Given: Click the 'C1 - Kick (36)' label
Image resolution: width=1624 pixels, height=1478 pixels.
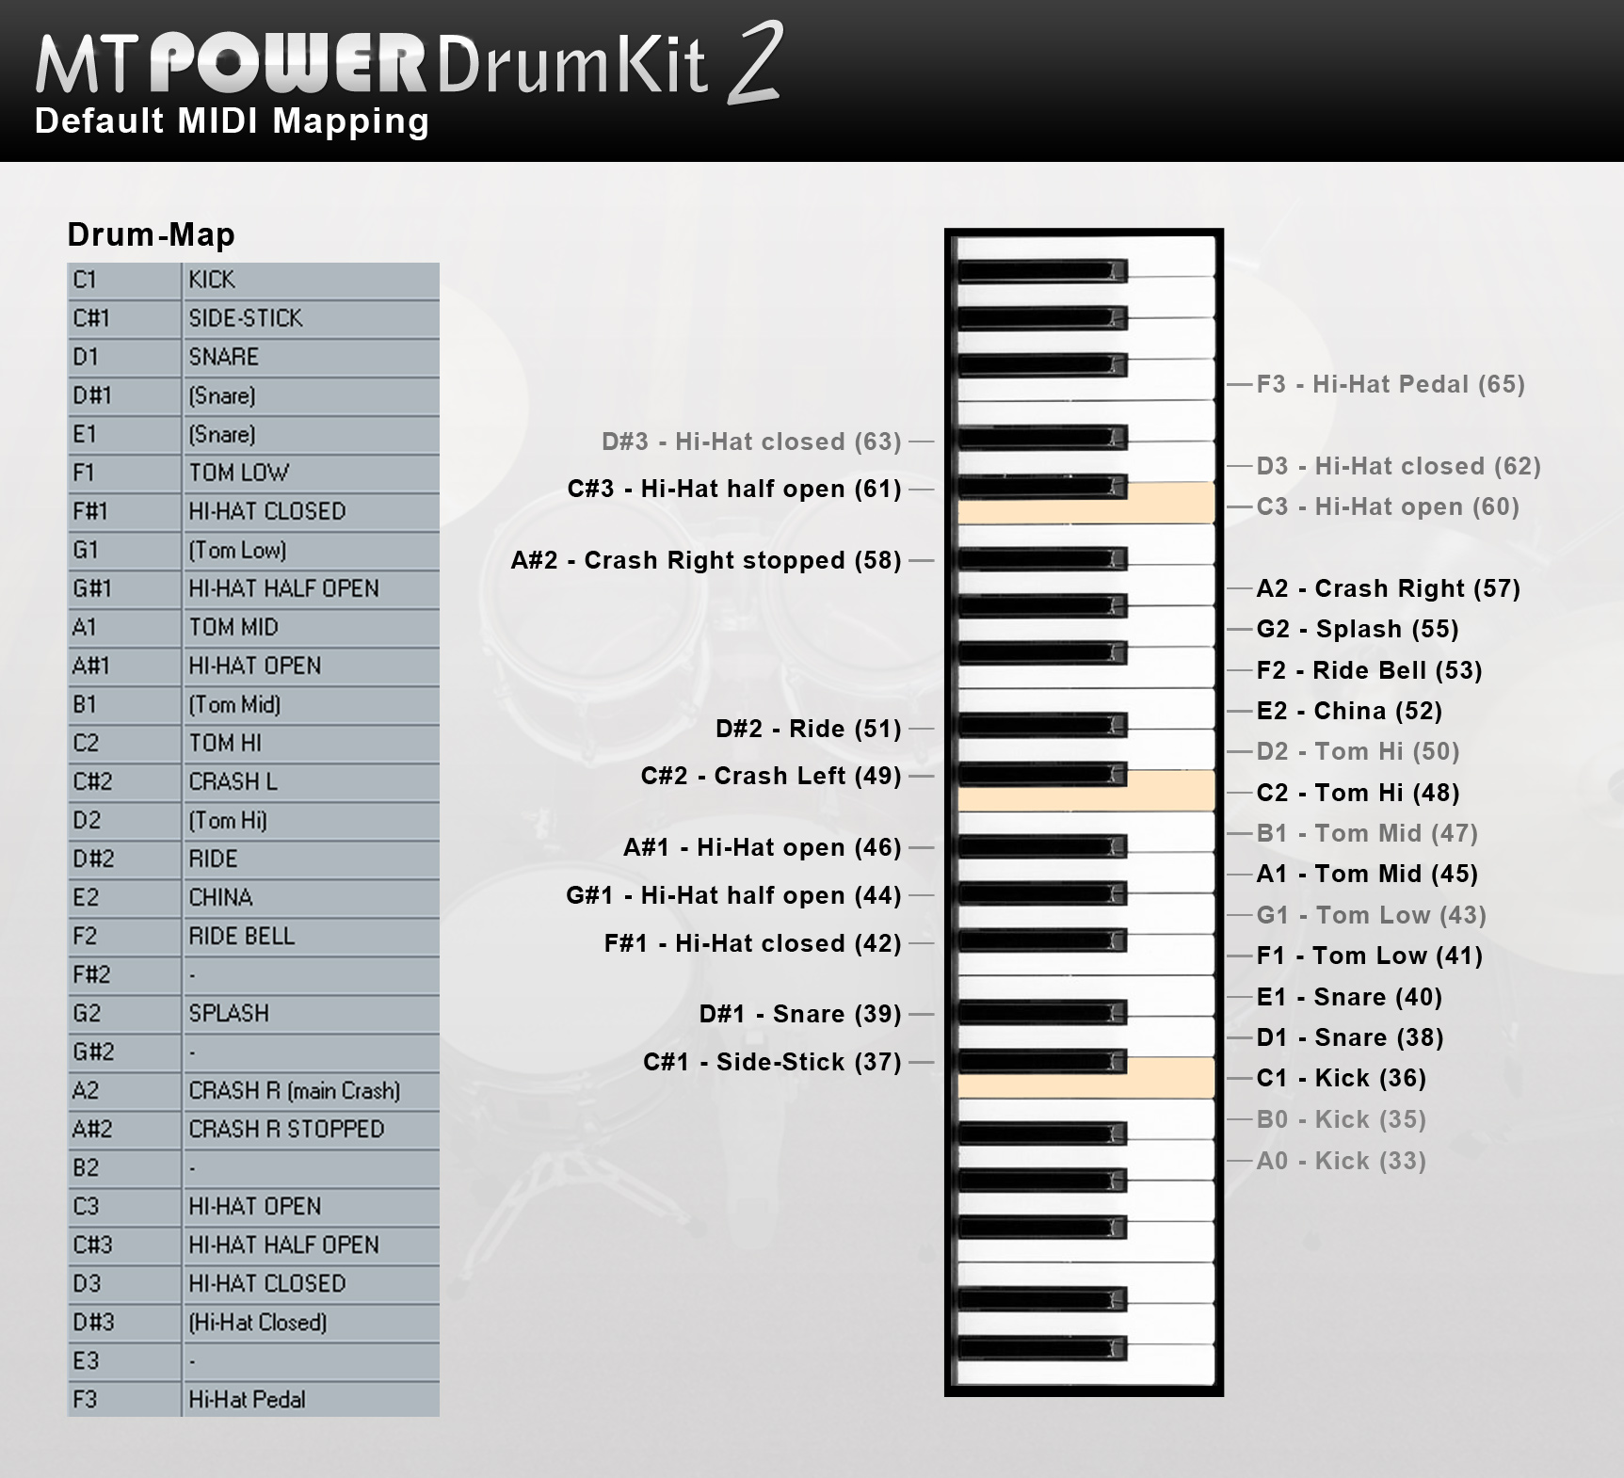Looking at the screenshot, I should tap(1341, 1078).
